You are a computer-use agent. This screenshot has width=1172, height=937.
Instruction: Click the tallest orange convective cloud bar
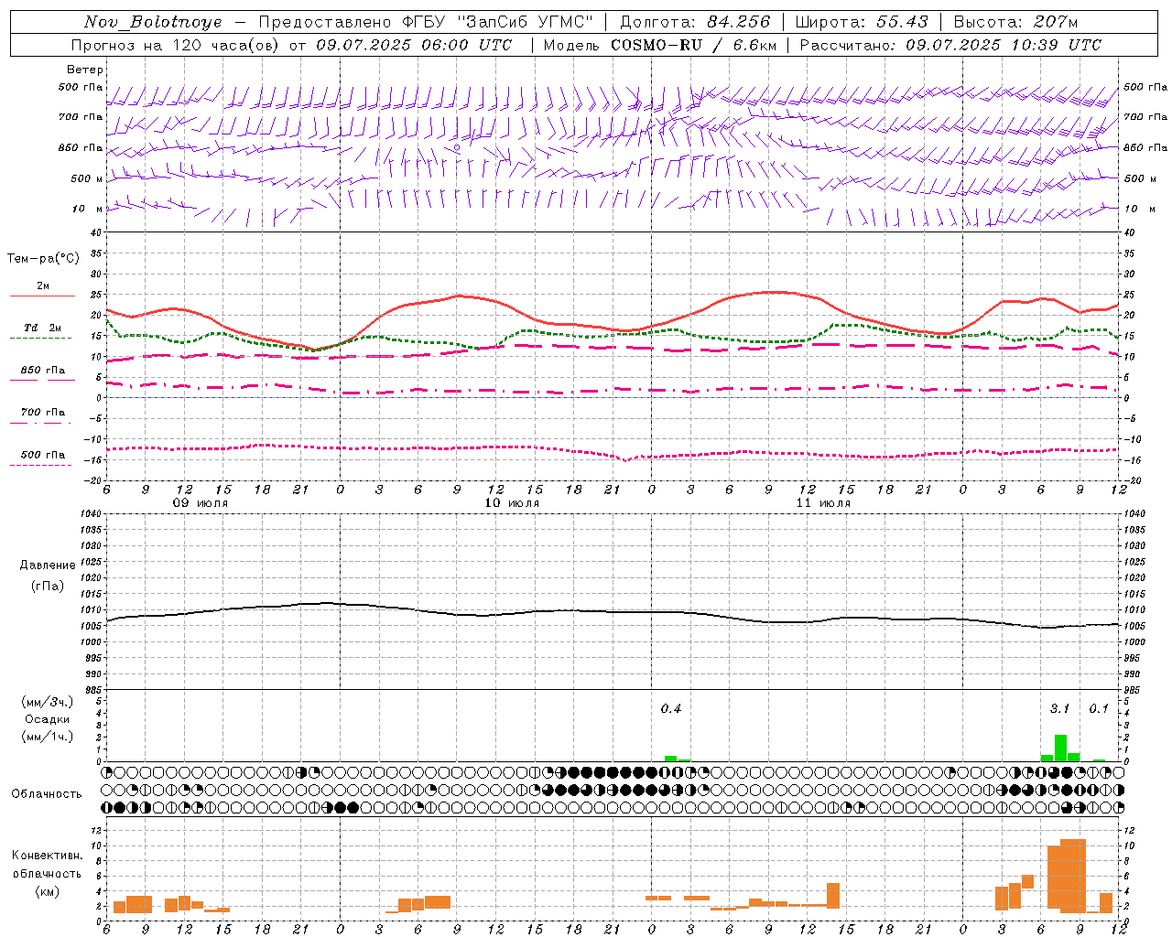coord(1073,876)
